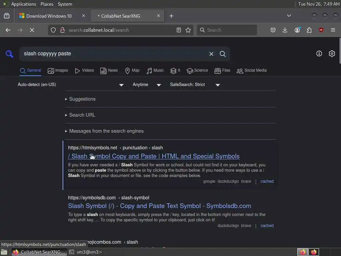This screenshot has height=256, width=341.
Task: Open SearXNG preferences gear icon
Action: point(332,54)
